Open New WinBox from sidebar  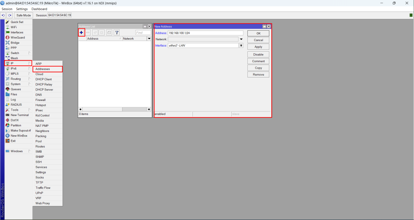click(x=19, y=136)
